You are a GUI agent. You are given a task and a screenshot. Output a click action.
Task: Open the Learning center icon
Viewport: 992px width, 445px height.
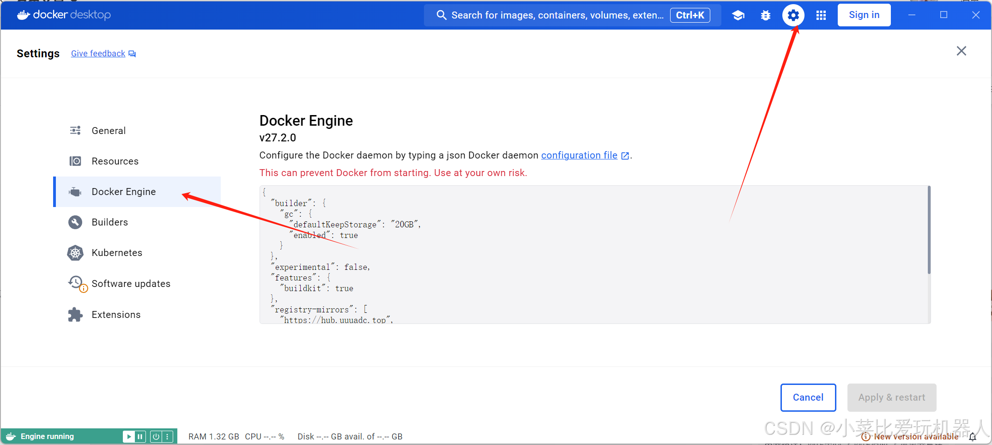point(738,15)
